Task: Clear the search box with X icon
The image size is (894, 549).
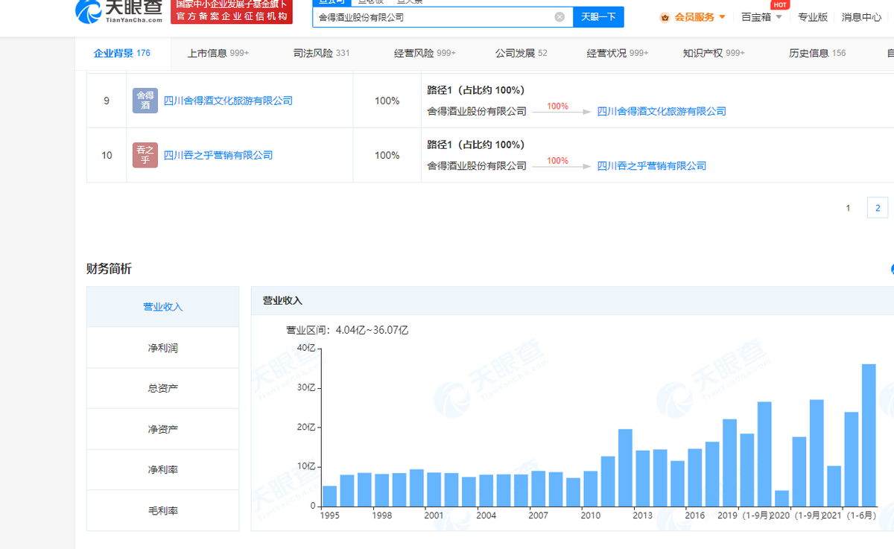Action: point(559,16)
